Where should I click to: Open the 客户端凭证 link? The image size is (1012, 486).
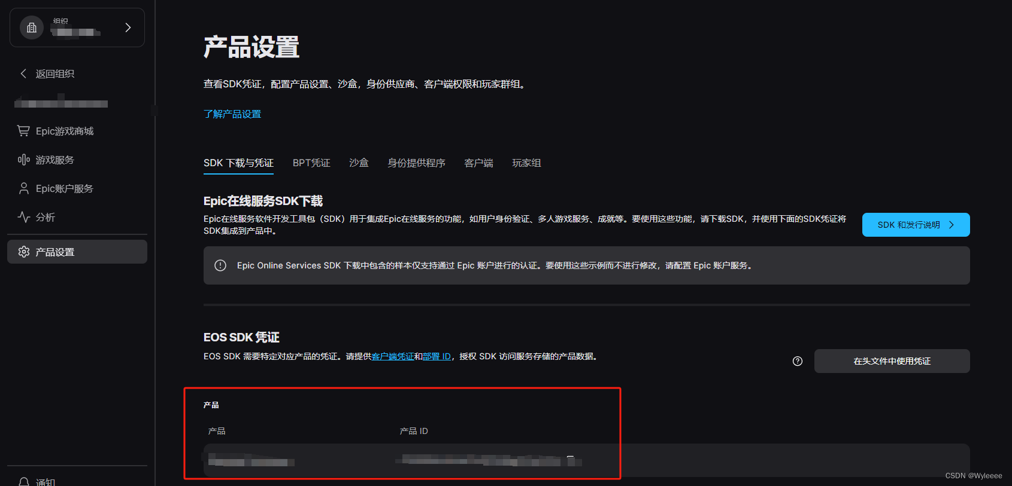pos(393,356)
